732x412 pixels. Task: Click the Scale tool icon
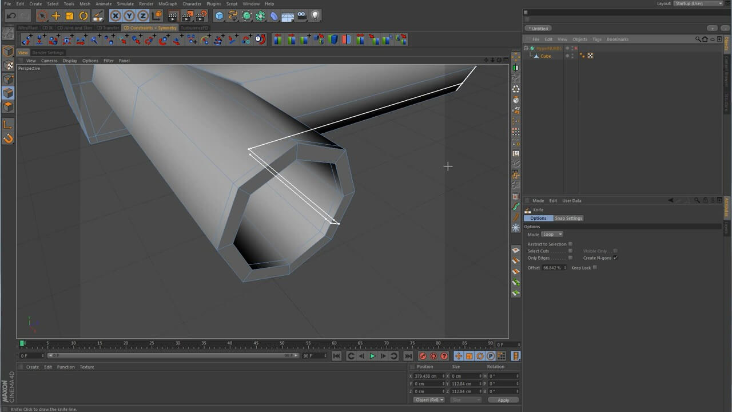pyautogui.click(x=70, y=16)
